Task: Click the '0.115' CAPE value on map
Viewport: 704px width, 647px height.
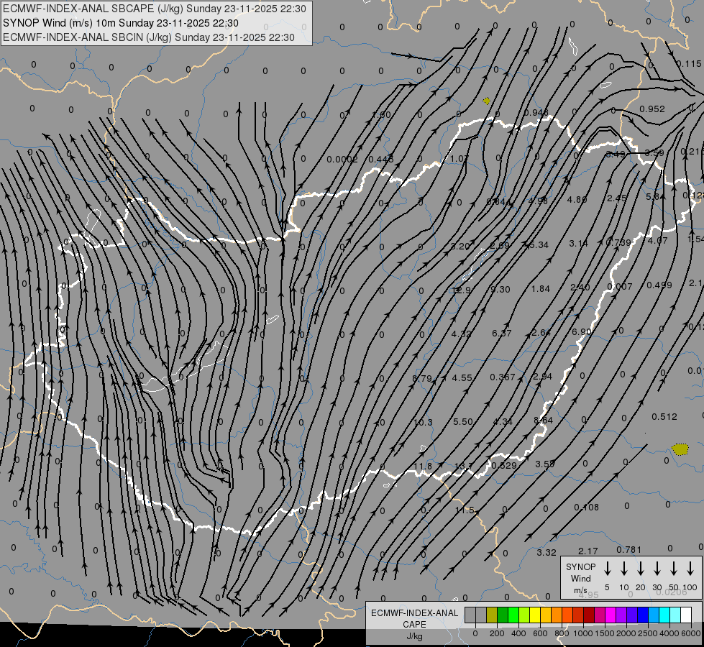Action: pyautogui.click(x=689, y=64)
